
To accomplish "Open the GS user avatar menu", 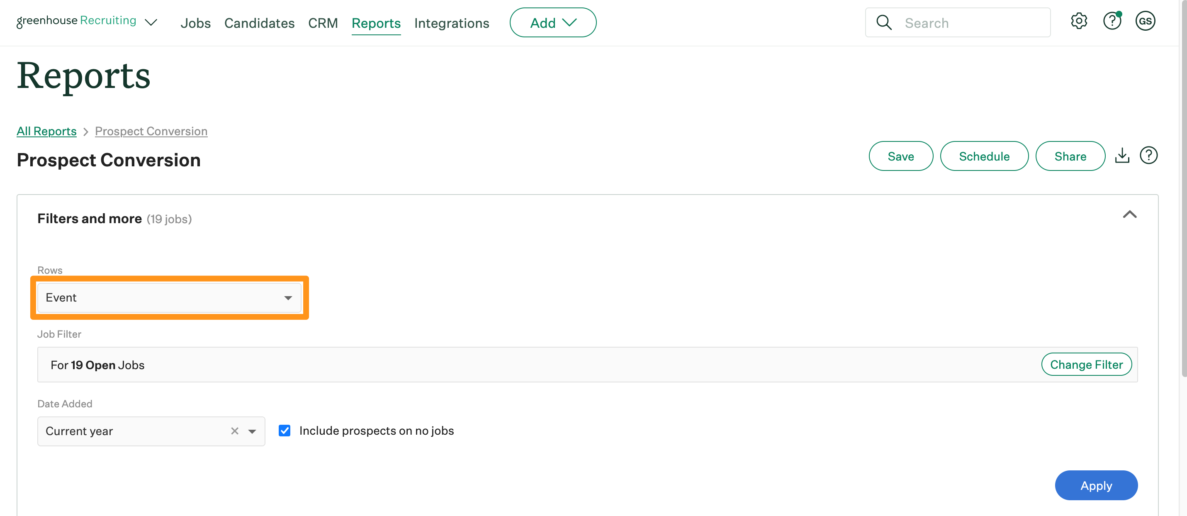I will (x=1145, y=21).
